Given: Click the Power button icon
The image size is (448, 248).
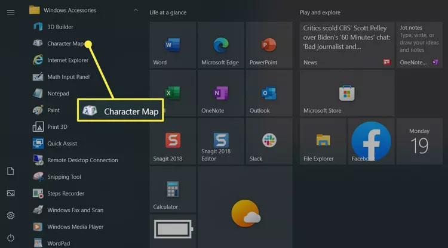Looking at the screenshot, I should pyautogui.click(x=11, y=238).
